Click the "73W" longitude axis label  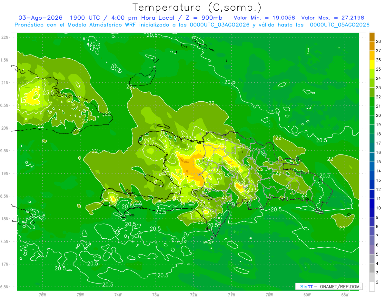tap(156, 295)
